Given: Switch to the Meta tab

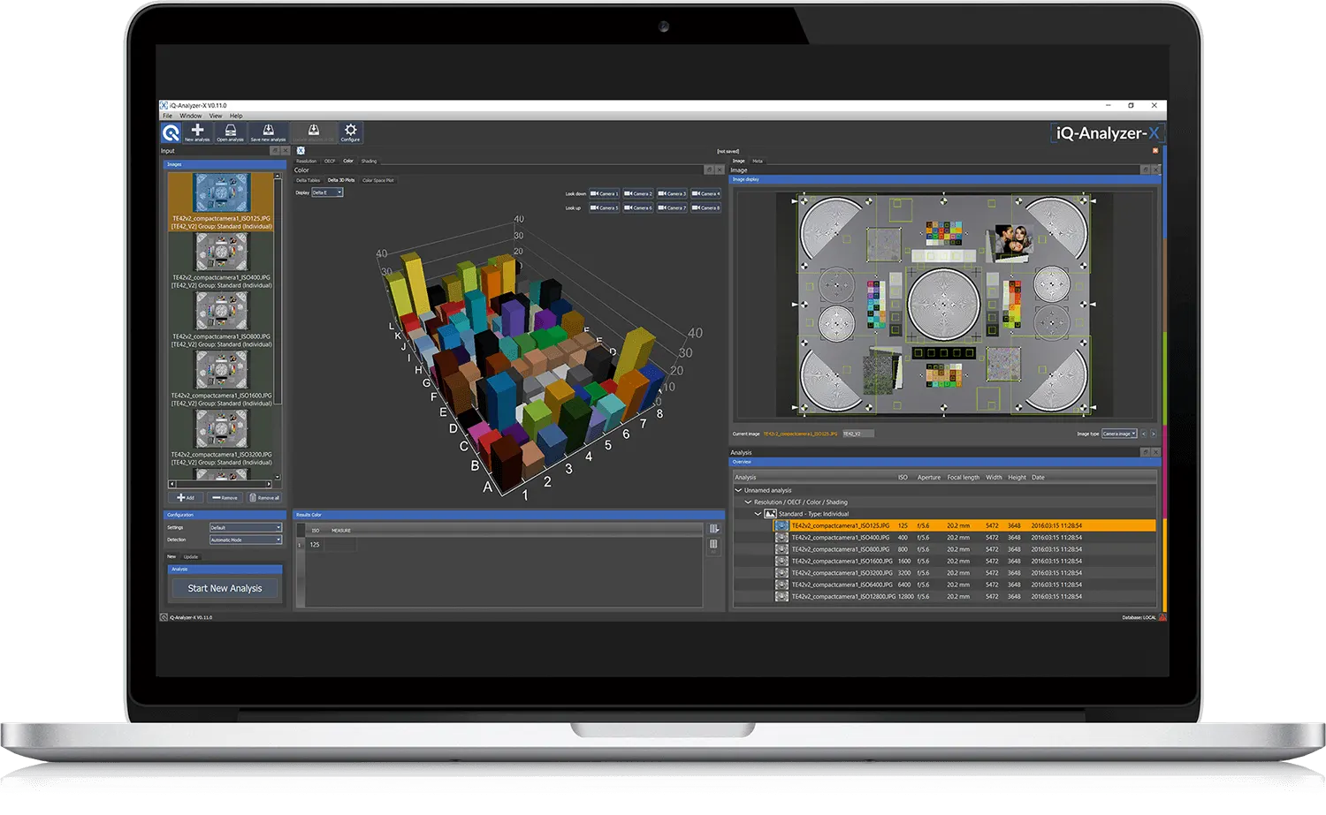Looking at the screenshot, I should pos(758,161).
